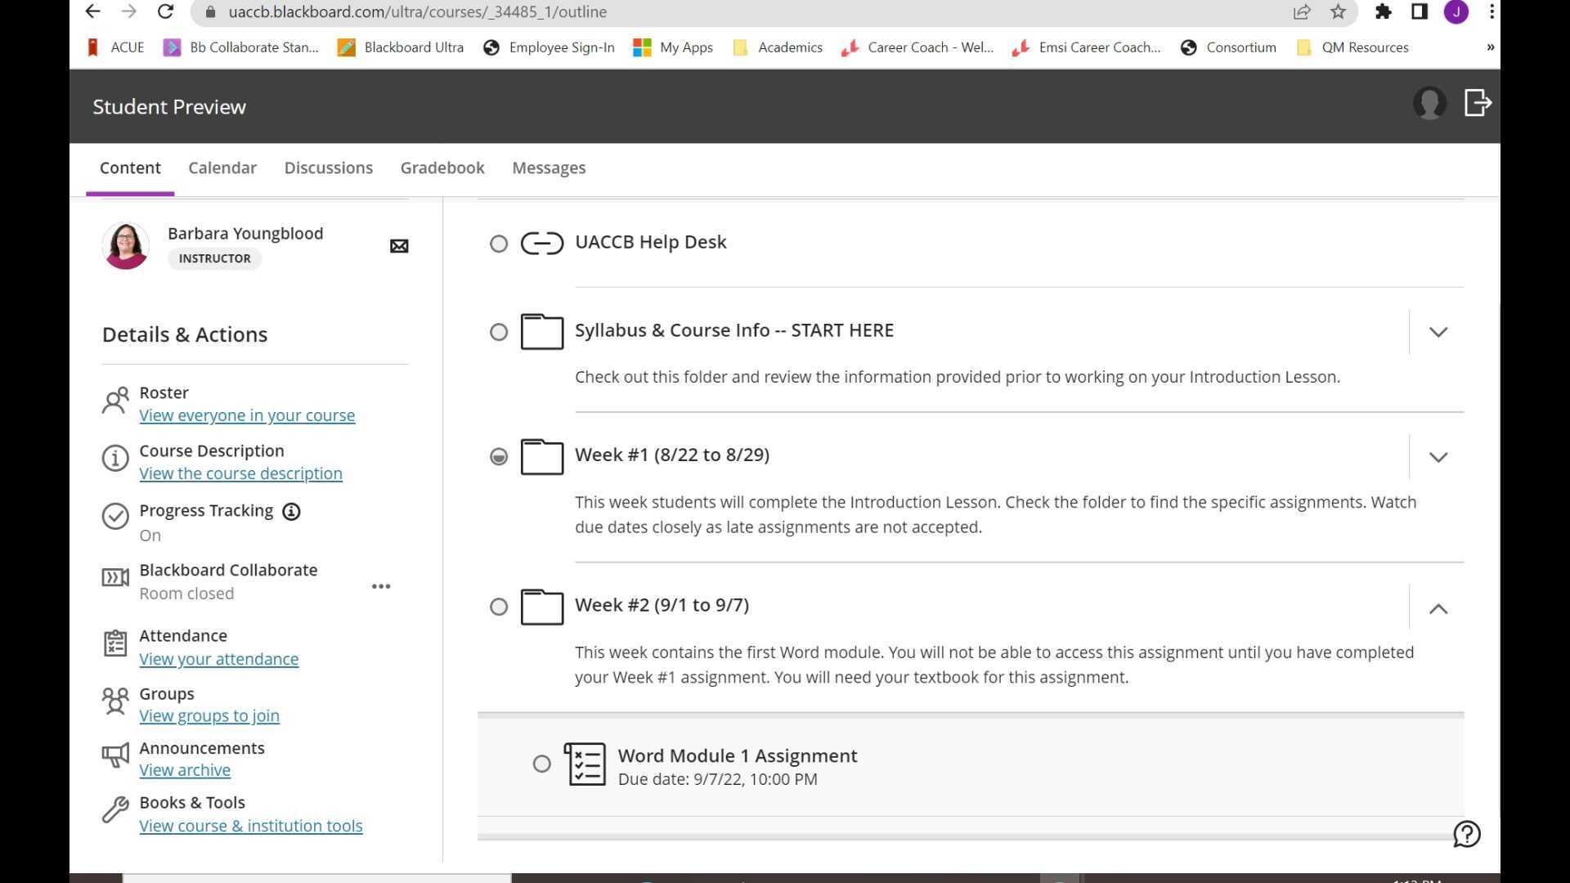Image resolution: width=1570 pixels, height=883 pixels.
Task: Collapse the Week #2 folder
Action: coord(1439,608)
